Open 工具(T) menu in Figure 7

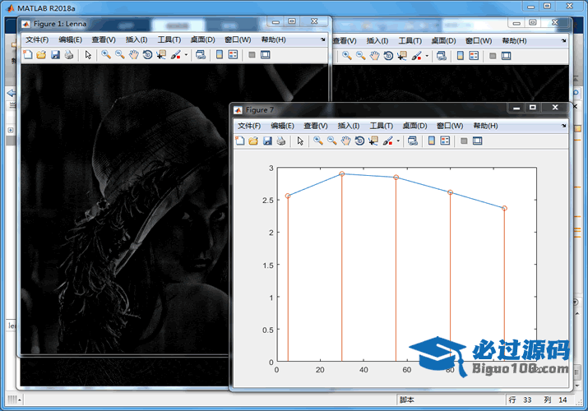[382, 126]
